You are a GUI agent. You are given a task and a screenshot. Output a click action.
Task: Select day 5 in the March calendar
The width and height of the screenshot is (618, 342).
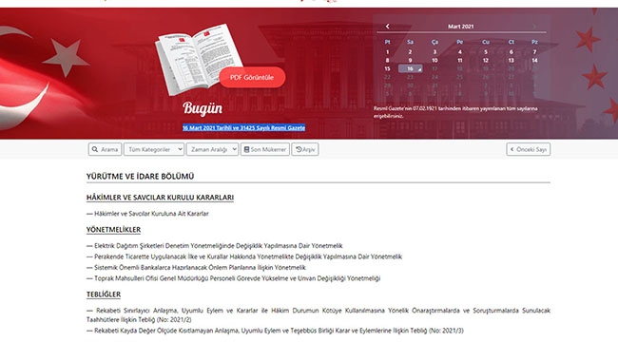[486, 51]
